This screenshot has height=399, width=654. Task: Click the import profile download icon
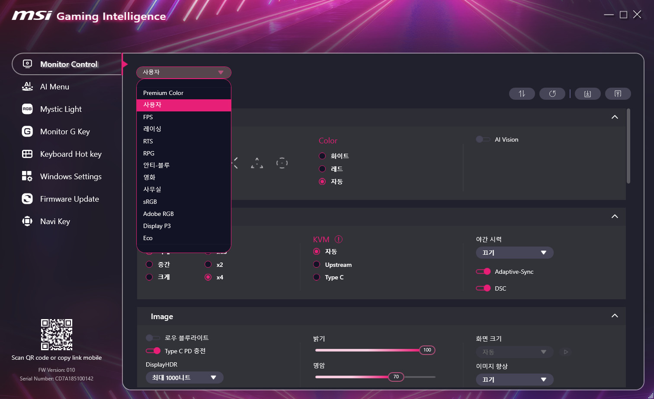(587, 94)
